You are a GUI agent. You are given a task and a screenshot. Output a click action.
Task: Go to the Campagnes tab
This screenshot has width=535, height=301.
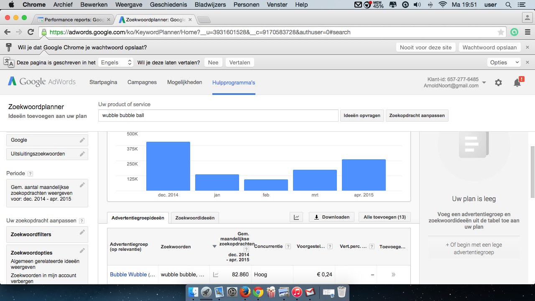142,82
